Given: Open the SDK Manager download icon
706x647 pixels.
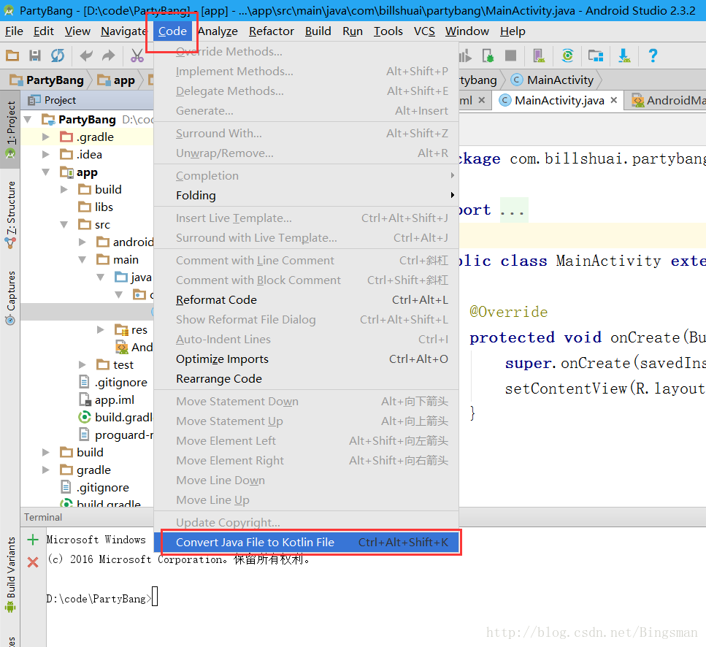Looking at the screenshot, I should click(624, 55).
